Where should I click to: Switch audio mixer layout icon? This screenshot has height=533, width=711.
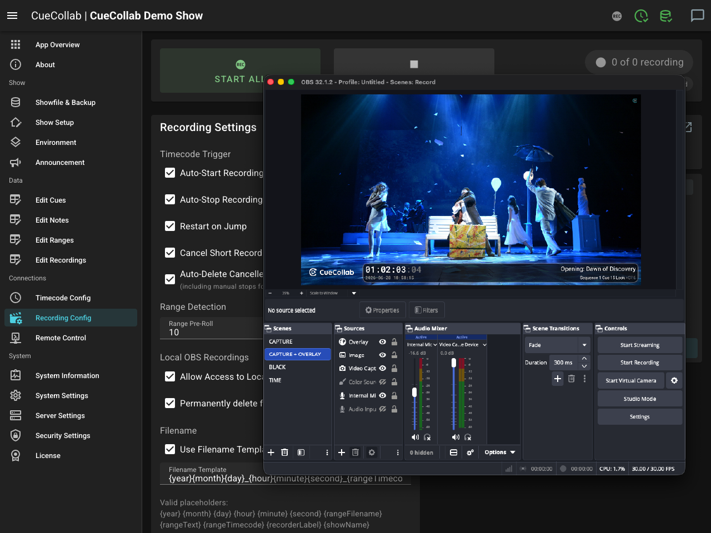click(453, 452)
